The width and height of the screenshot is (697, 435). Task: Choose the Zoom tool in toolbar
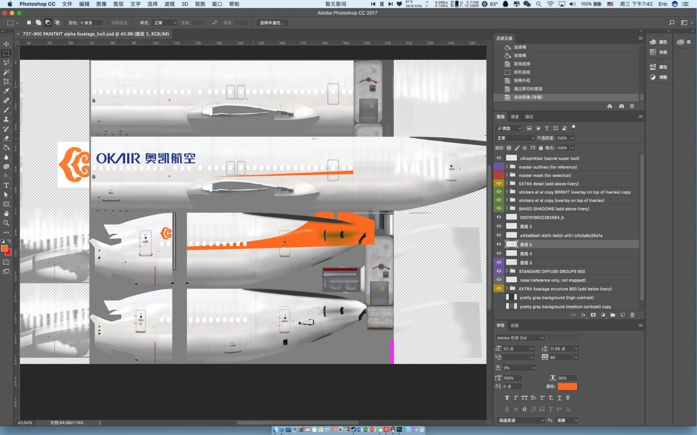coord(6,223)
